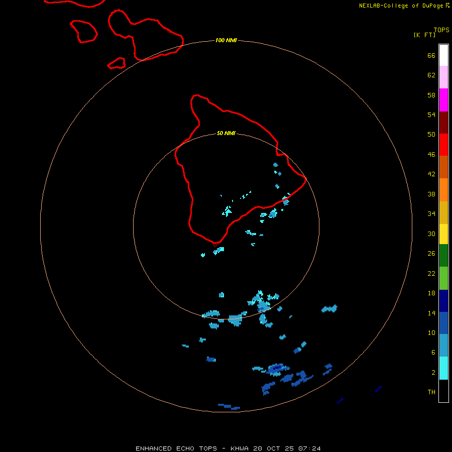This screenshot has height=452, width=452.
Task: Select the dark red 54 kft legend swatch
Action: tap(443, 122)
